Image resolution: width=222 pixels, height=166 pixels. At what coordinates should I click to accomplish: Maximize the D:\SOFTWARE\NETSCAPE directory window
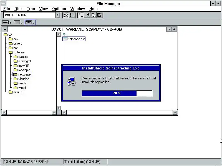[175, 29]
